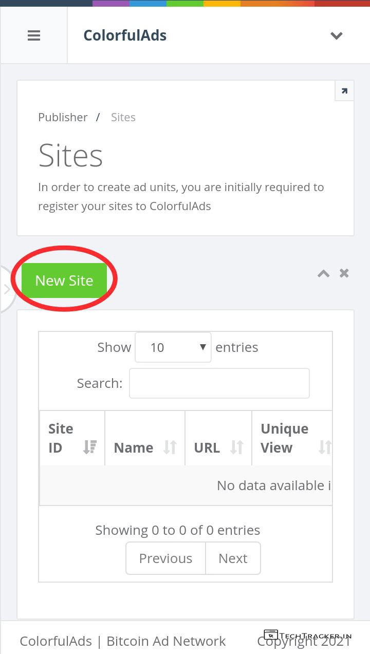Focus the table Search field
The height and width of the screenshot is (654, 370).
pyautogui.click(x=219, y=383)
